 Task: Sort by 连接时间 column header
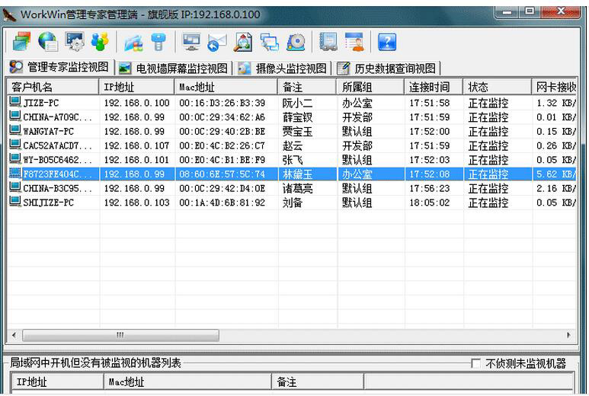coord(434,87)
